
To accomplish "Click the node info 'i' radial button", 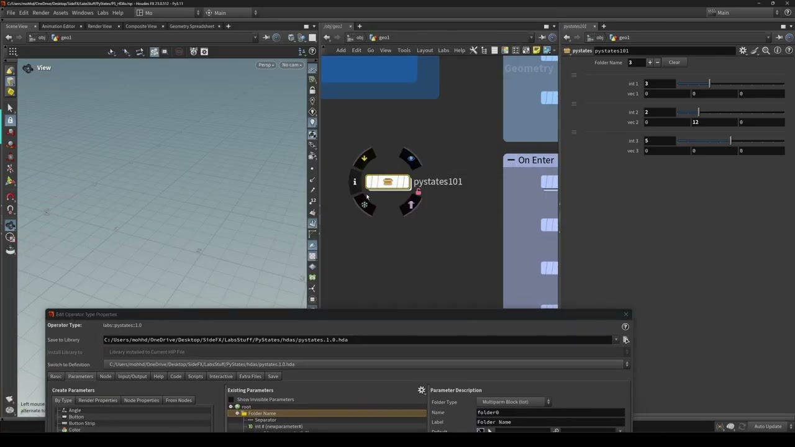I will [355, 182].
